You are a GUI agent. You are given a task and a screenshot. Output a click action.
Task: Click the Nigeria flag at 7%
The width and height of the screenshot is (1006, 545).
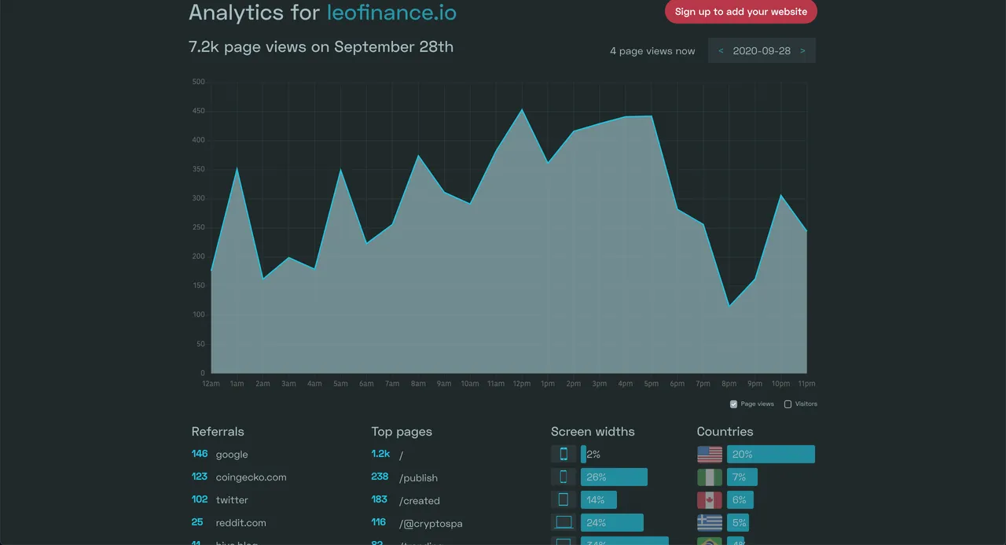[710, 477]
